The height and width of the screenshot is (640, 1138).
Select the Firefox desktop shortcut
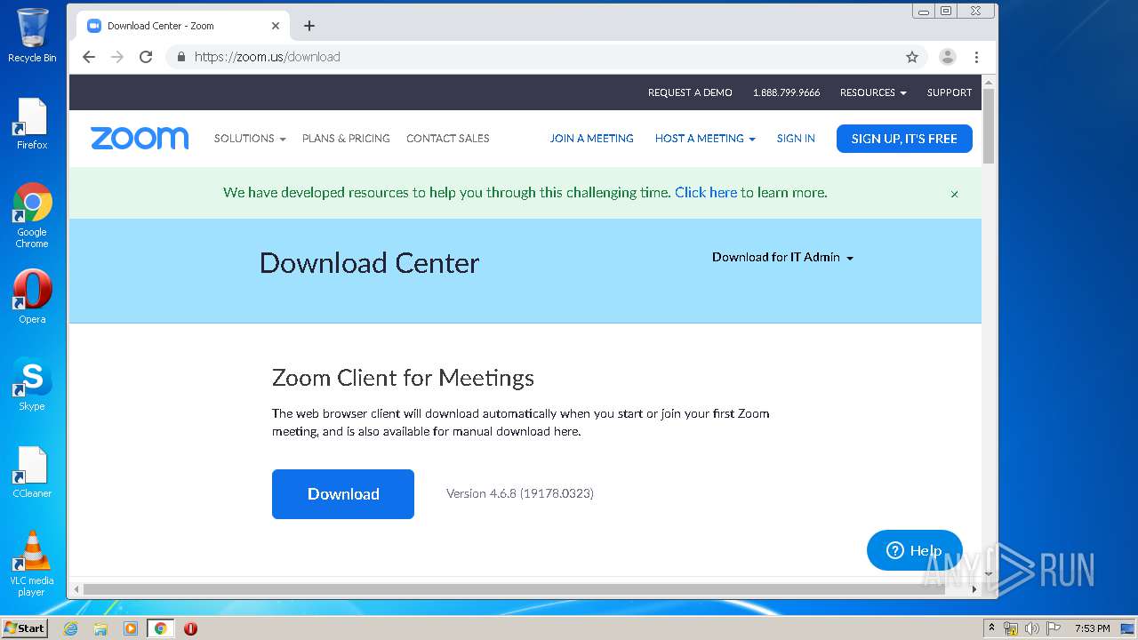pos(32,124)
